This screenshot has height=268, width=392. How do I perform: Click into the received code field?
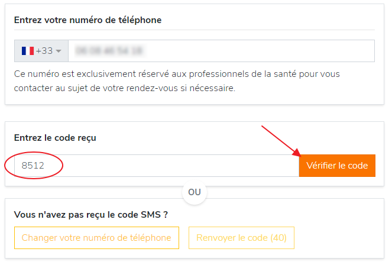(x=157, y=166)
